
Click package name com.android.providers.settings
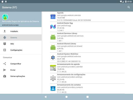point(70,77)
